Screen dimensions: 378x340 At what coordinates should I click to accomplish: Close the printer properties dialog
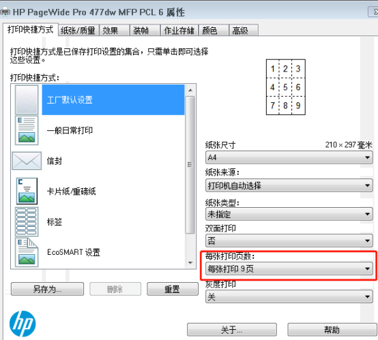point(374,12)
